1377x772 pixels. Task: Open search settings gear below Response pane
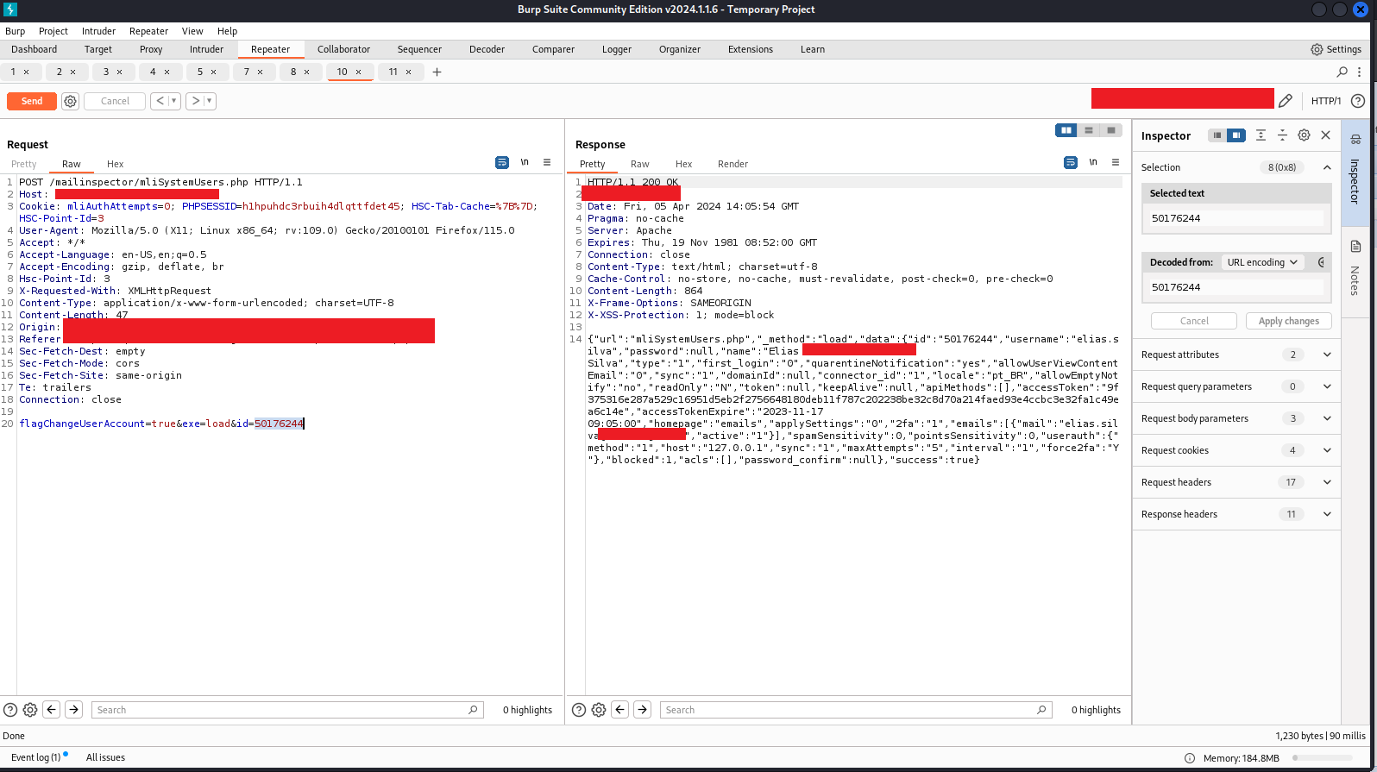tap(599, 710)
